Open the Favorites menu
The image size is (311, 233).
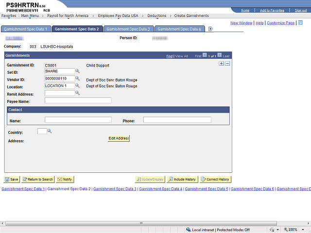pos(9,16)
